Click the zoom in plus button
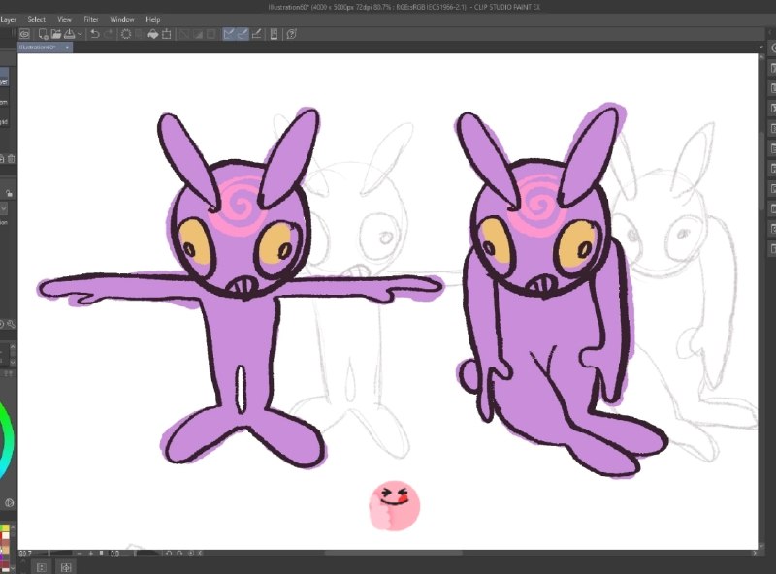 pyautogui.click(x=90, y=554)
